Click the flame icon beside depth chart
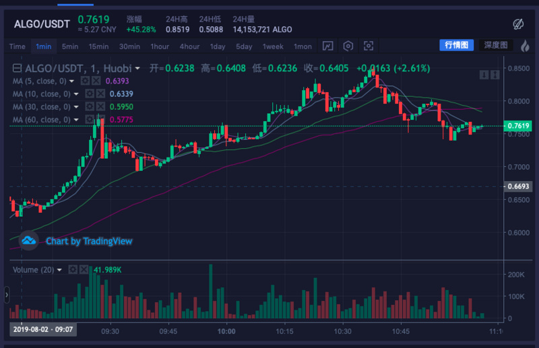The height and width of the screenshot is (348, 539). point(525,46)
